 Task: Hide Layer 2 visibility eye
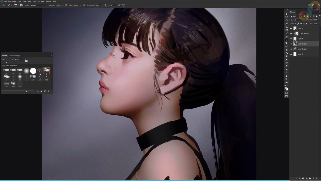pos(291,54)
